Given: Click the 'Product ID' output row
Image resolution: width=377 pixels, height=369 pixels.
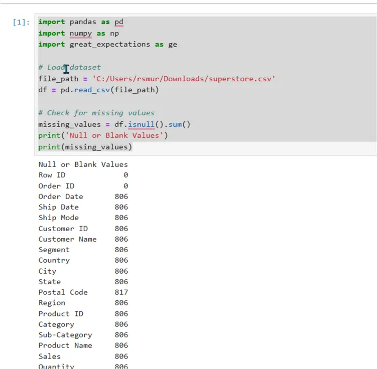Looking at the screenshot, I should 83,314.
